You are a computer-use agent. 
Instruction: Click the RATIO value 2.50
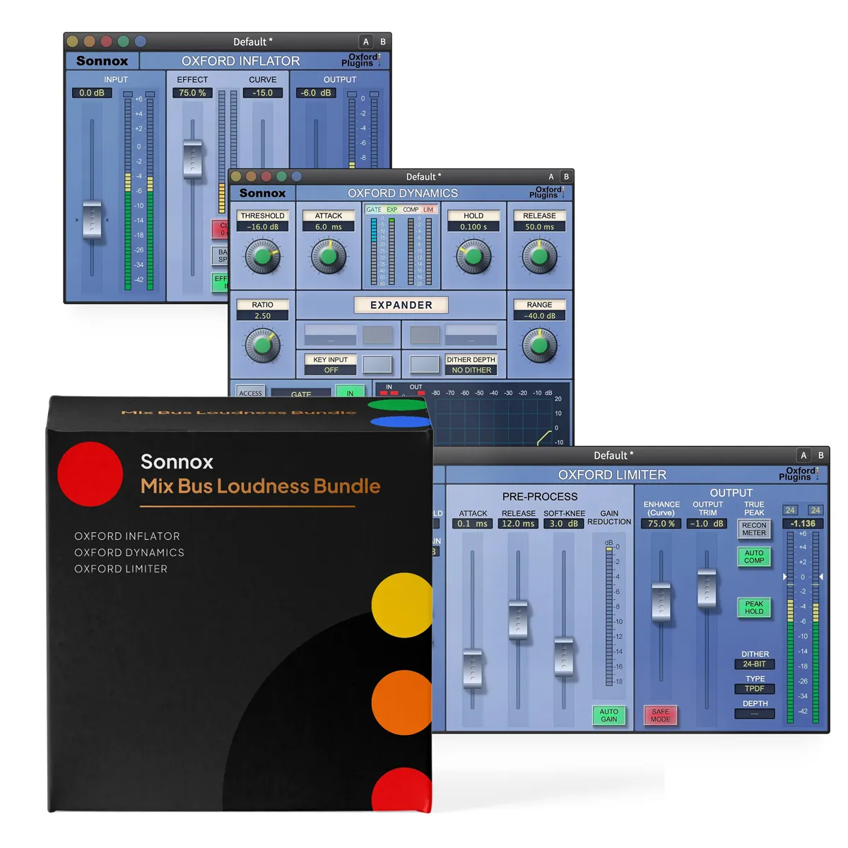(x=262, y=316)
